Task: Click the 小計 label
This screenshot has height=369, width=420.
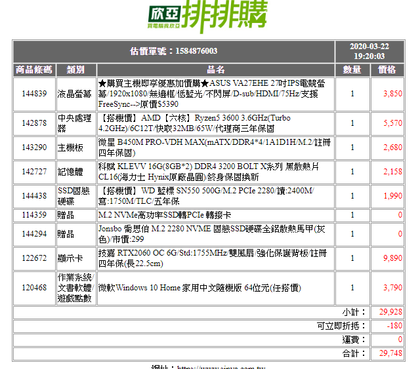Action: (354, 312)
